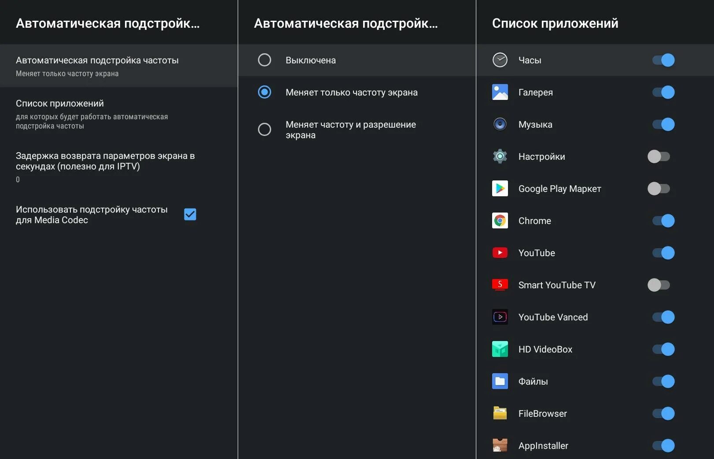Open the Список приложений settings entry
This screenshot has width=714, height=459.
point(92,114)
